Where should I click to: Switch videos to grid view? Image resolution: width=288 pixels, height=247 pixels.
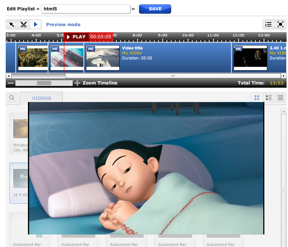pos(257,98)
